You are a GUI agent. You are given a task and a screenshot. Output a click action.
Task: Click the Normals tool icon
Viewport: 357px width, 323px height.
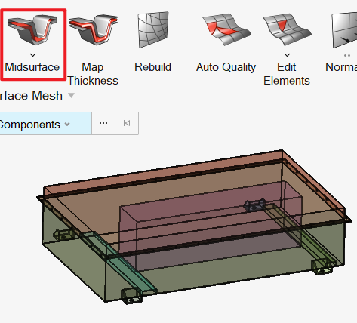pos(344,30)
